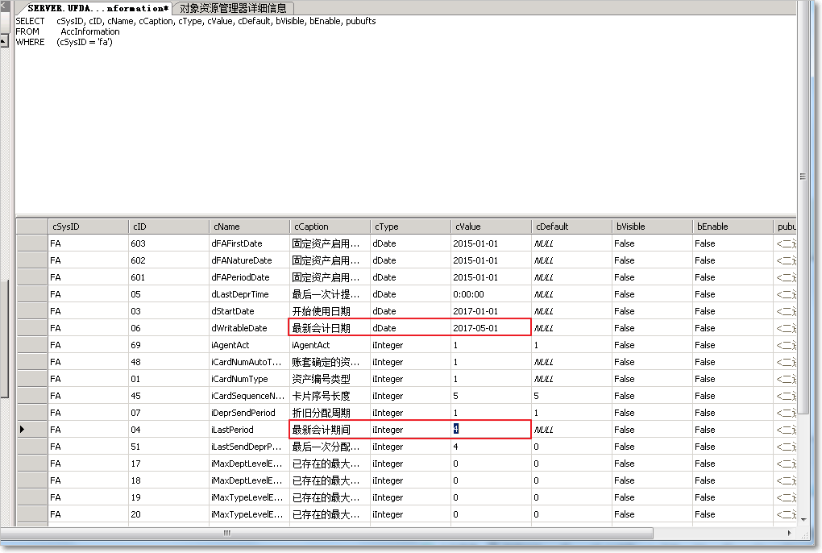The width and height of the screenshot is (822, 553).
Task: Click the cValue column header
Action: (490, 227)
